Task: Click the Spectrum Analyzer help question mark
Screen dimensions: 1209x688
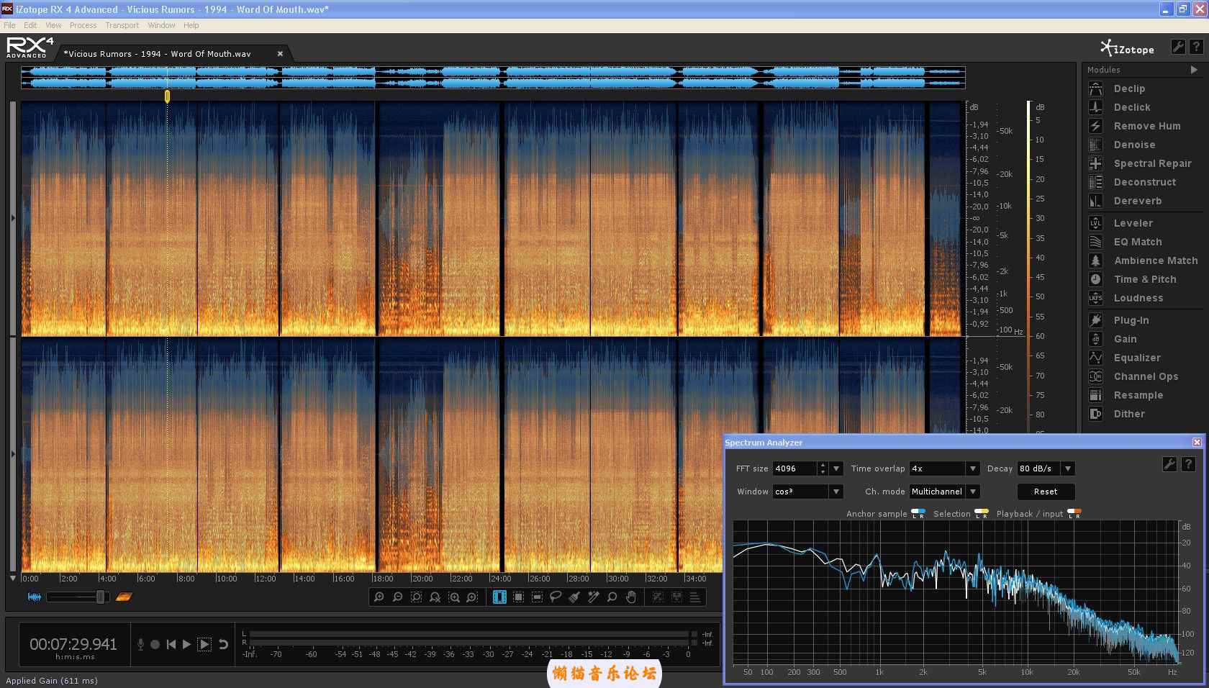Action: pos(1189,465)
